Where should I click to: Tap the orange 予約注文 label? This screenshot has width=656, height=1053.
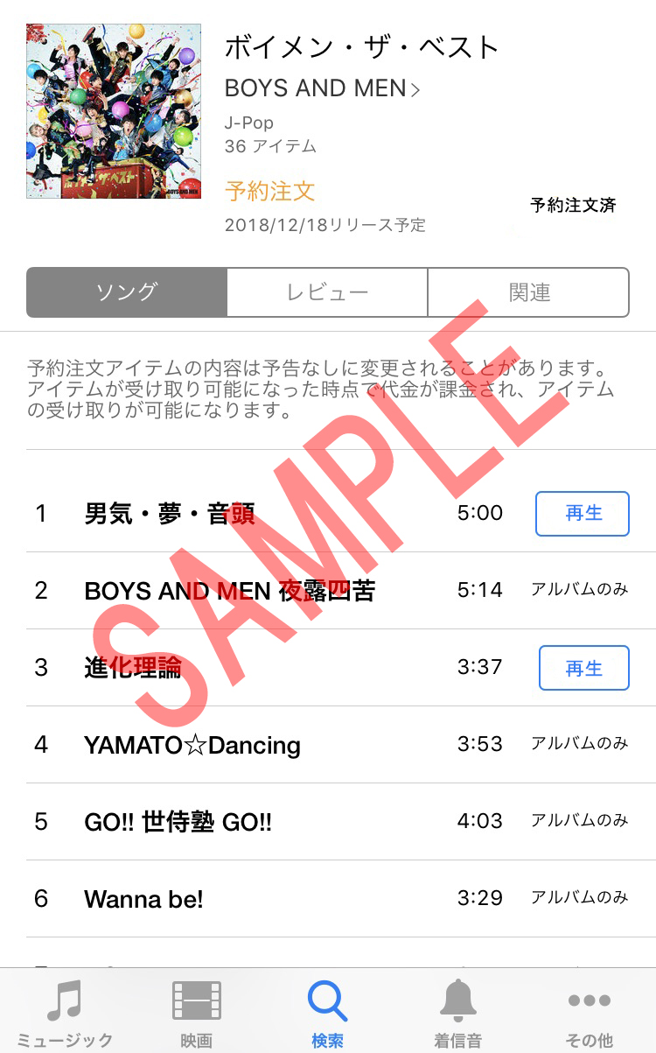269,191
